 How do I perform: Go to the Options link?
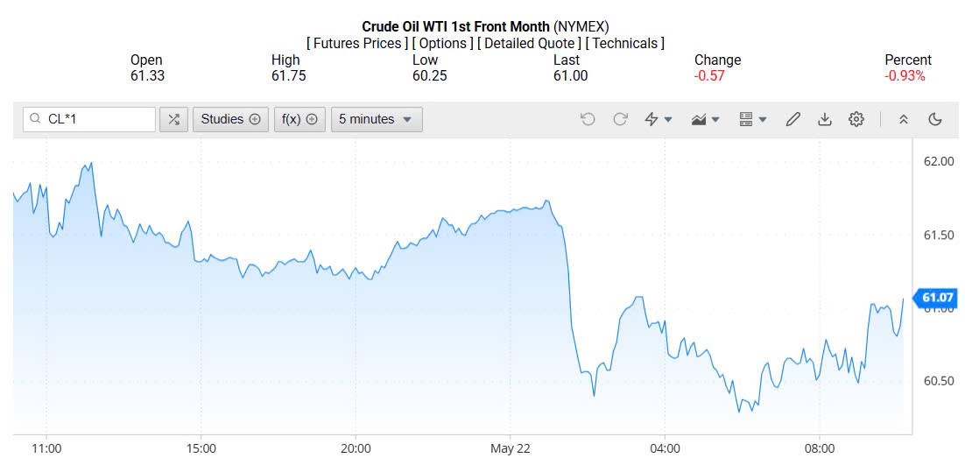coord(443,43)
